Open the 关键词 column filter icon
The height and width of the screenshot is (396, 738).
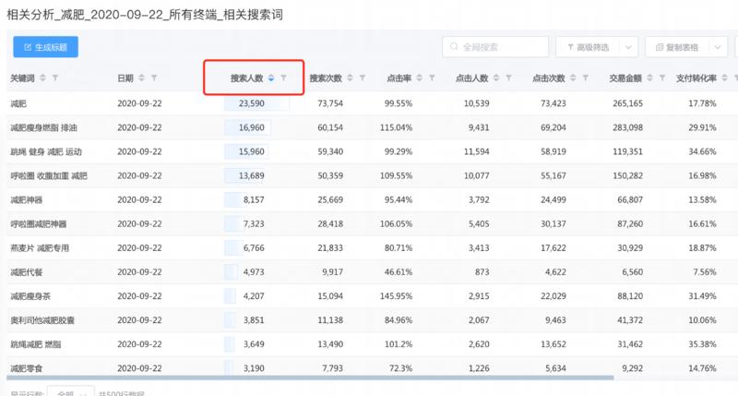pos(55,78)
